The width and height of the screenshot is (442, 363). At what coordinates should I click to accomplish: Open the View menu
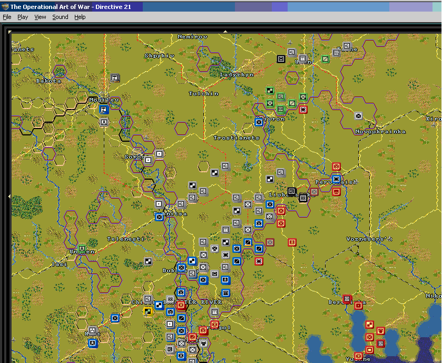[40, 17]
